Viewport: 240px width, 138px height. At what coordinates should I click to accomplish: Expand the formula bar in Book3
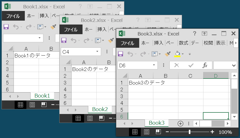[234, 65]
